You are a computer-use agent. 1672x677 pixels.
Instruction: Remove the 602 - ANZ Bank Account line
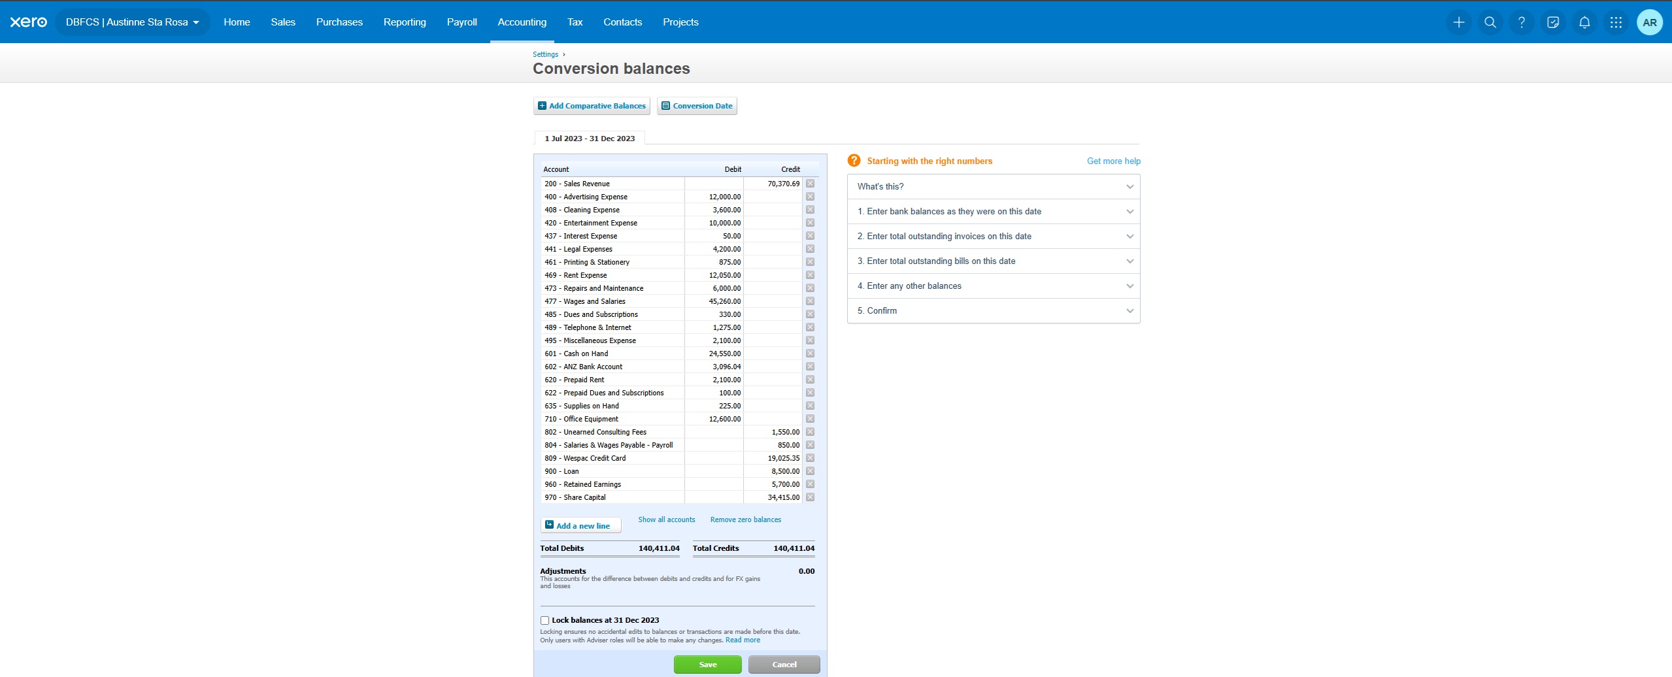[810, 367]
